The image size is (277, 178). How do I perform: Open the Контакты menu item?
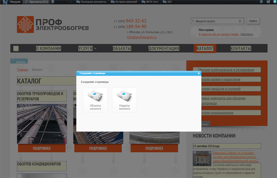tap(241, 48)
